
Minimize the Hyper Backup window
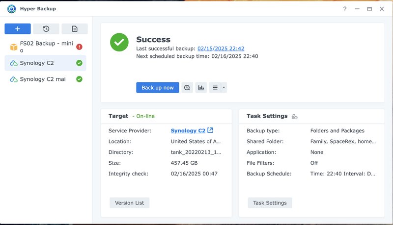tap(357, 9)
